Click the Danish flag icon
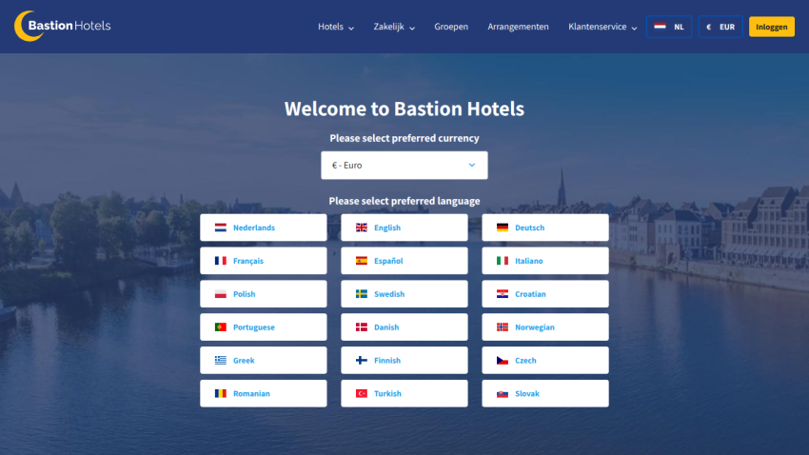Image resolution: width=809 pixels, height=455 pixels. [361, 327]
